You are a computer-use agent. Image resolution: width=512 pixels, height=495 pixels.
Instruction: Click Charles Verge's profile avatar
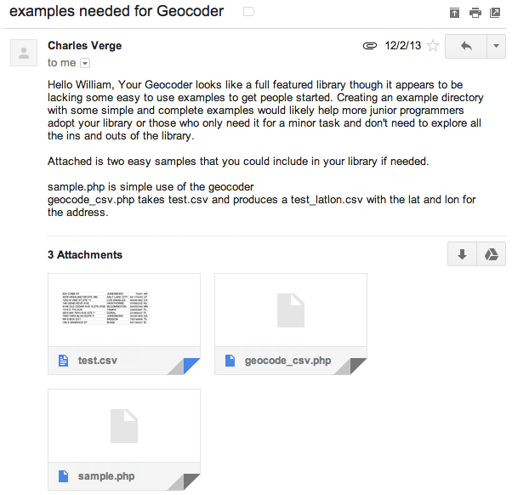(x=23, y=53)
